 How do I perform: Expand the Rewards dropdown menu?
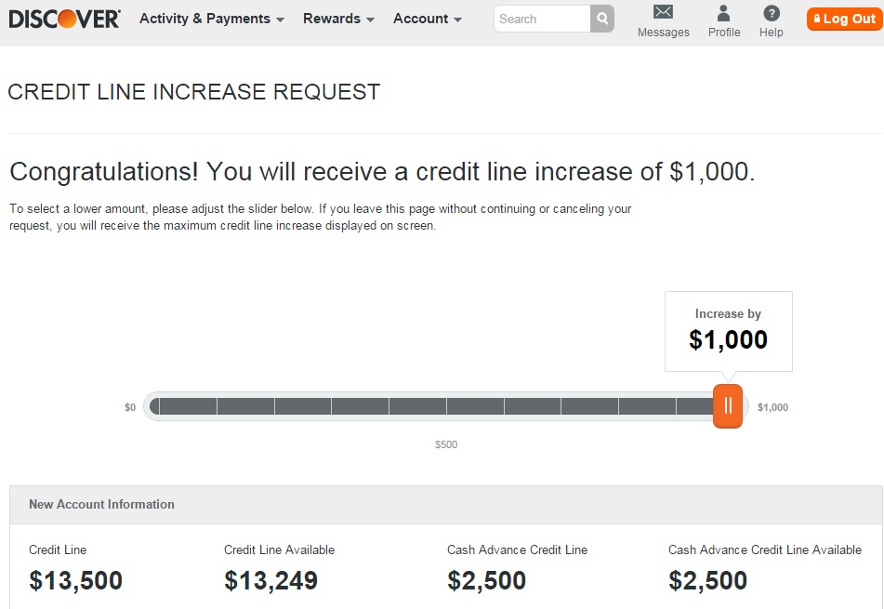tap(338, 19)
